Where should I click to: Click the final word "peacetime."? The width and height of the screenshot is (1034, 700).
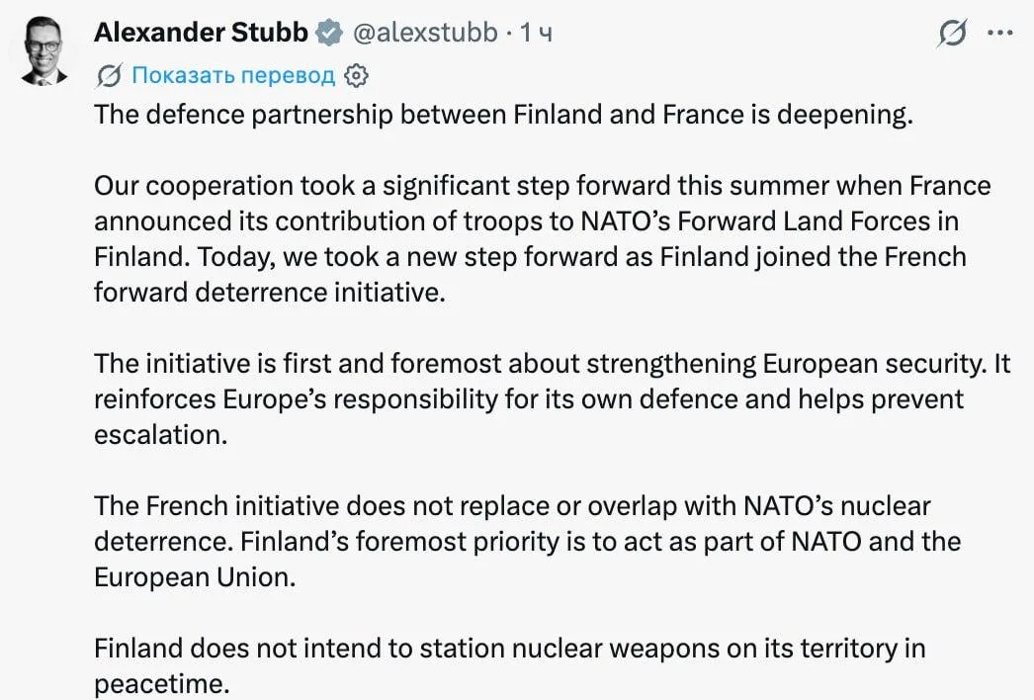[x=161, y=684]
